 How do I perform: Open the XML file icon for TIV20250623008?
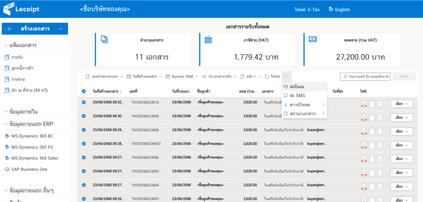(x=380, y=132)
